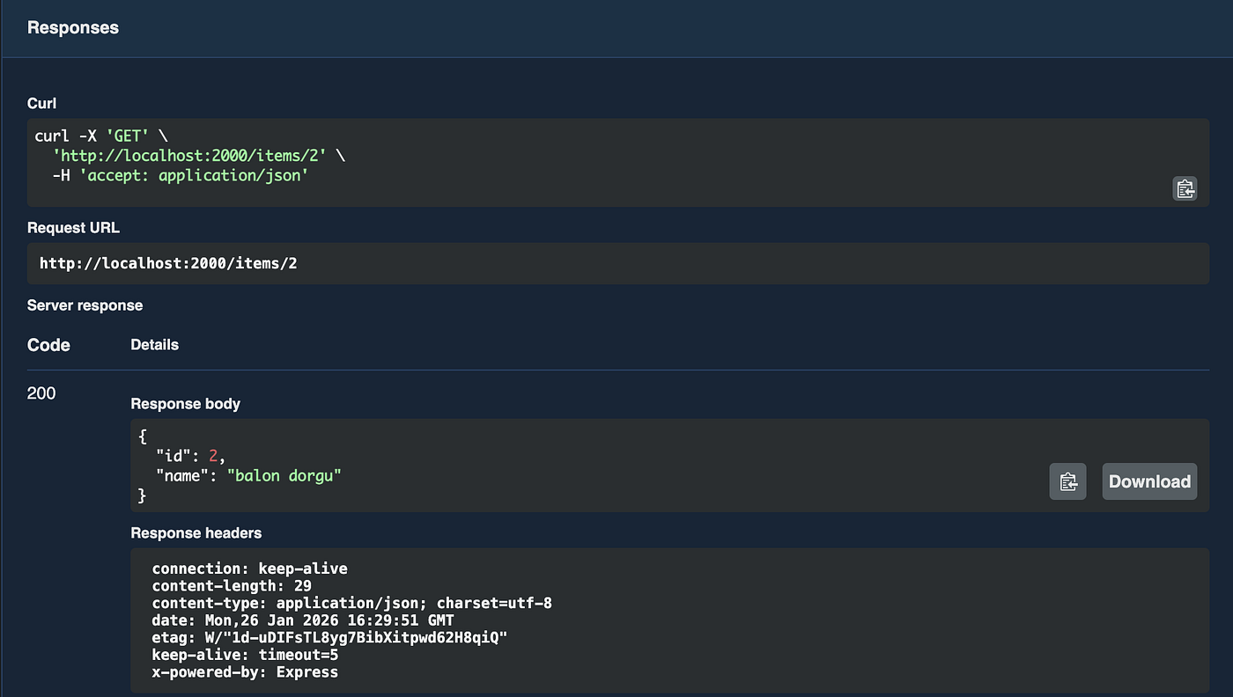Click the content-length: 29 header

tap(232, 585)
